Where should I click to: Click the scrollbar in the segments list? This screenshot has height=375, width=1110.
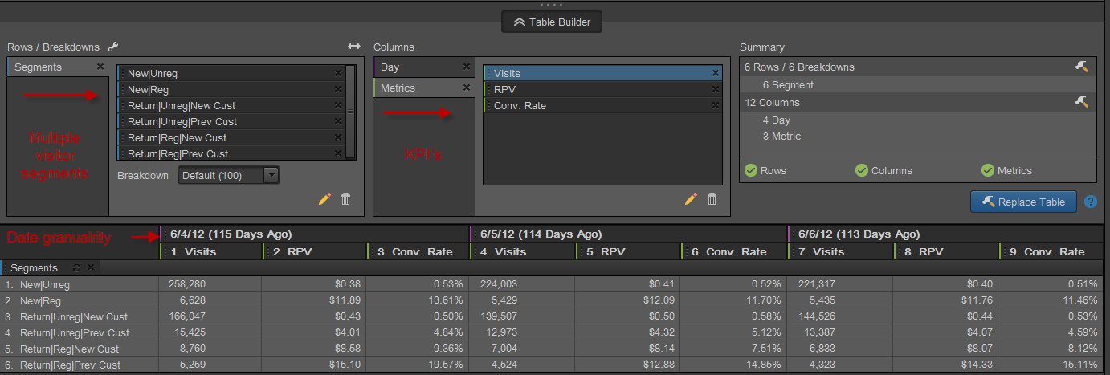350,112
